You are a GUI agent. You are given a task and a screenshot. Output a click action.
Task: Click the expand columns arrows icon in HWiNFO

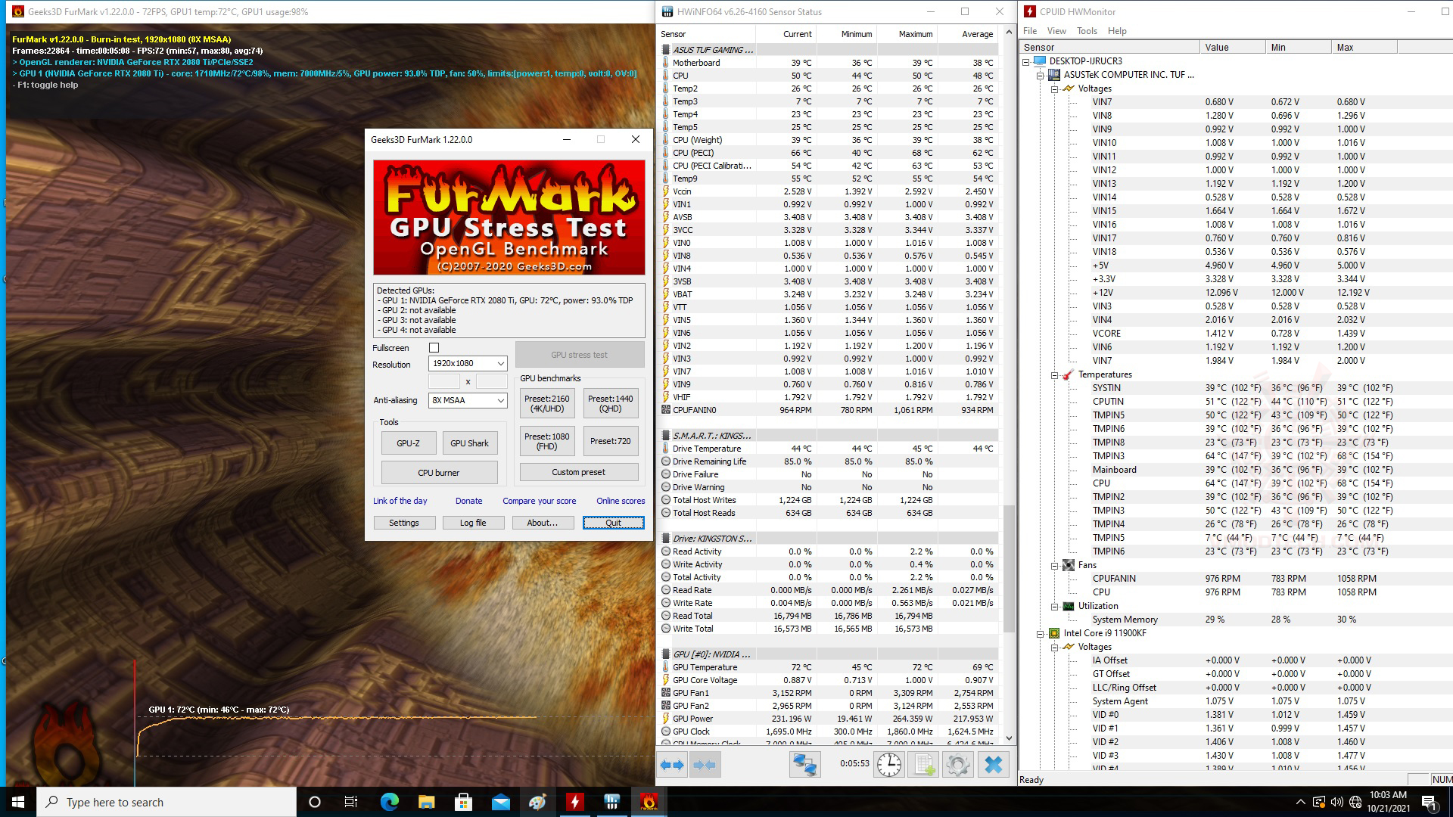[x=671, y=765]
